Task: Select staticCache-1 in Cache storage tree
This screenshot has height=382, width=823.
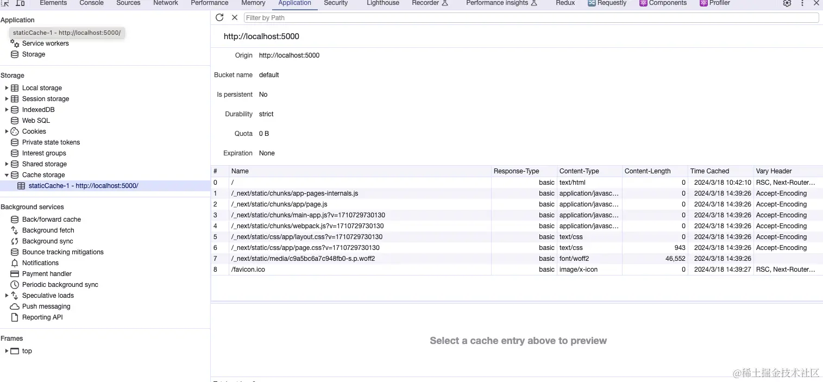Action: (105, 186)
